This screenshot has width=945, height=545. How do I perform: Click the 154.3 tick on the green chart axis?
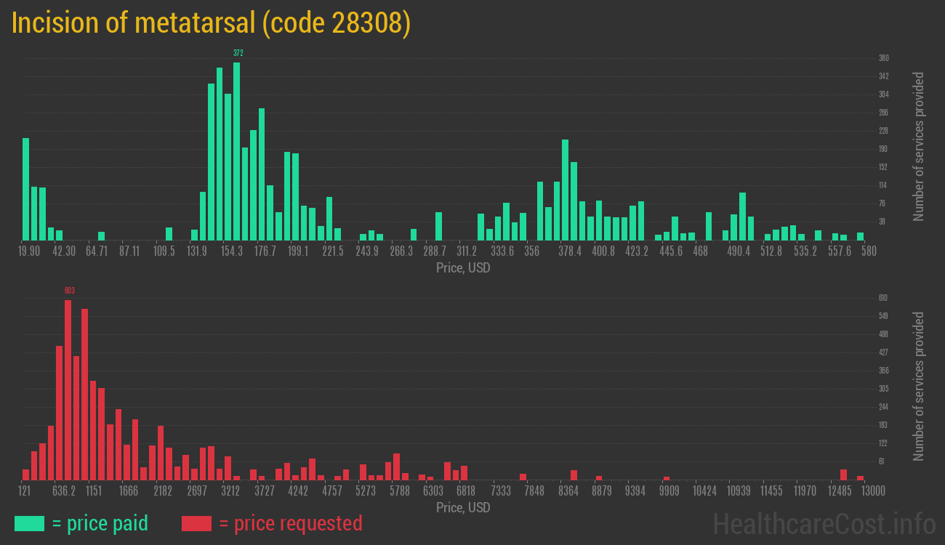pyautogui.click(x=232, y=251)
